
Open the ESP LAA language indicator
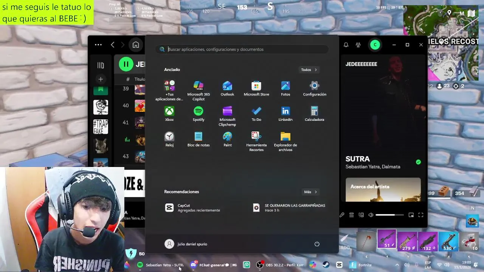click(x=428, y=265)
